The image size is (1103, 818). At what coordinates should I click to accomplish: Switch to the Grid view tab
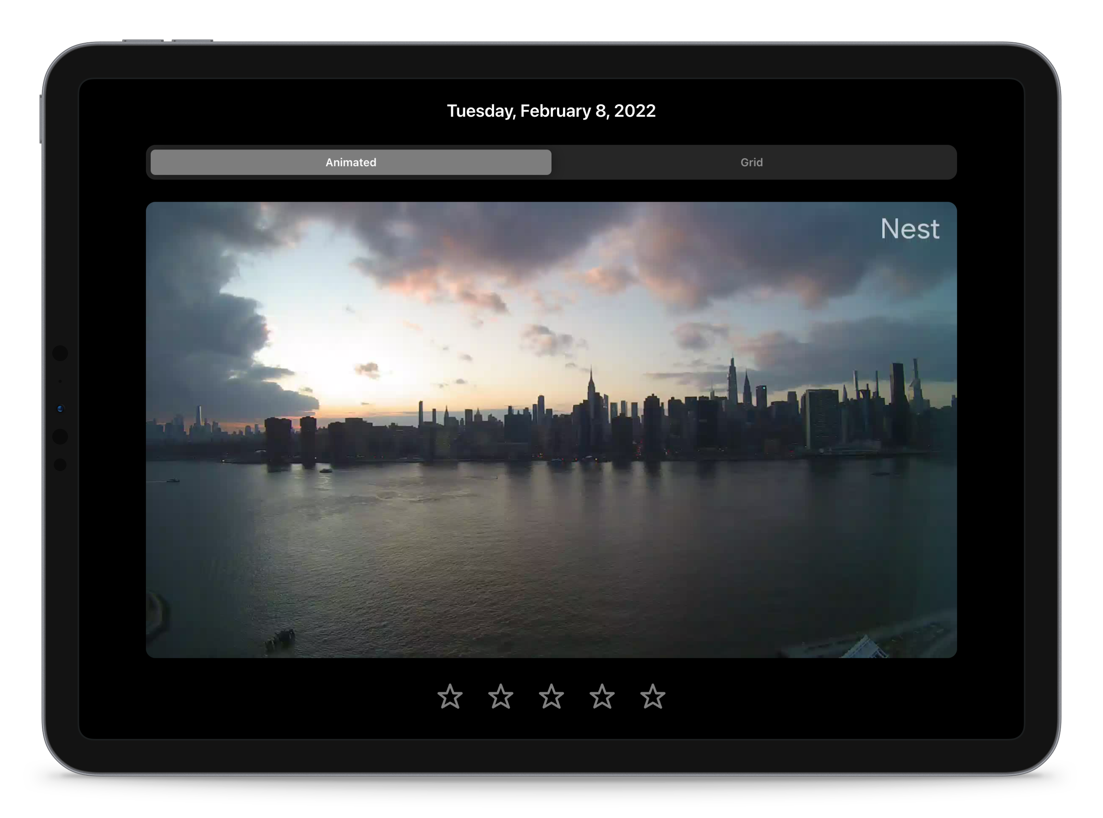coord(751,163)
